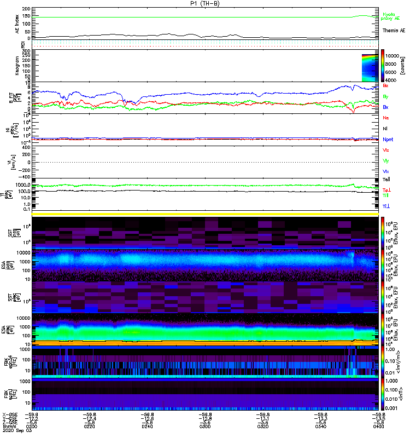Click the green Kyoto proxy AE trace line

(x=206, y=17)
